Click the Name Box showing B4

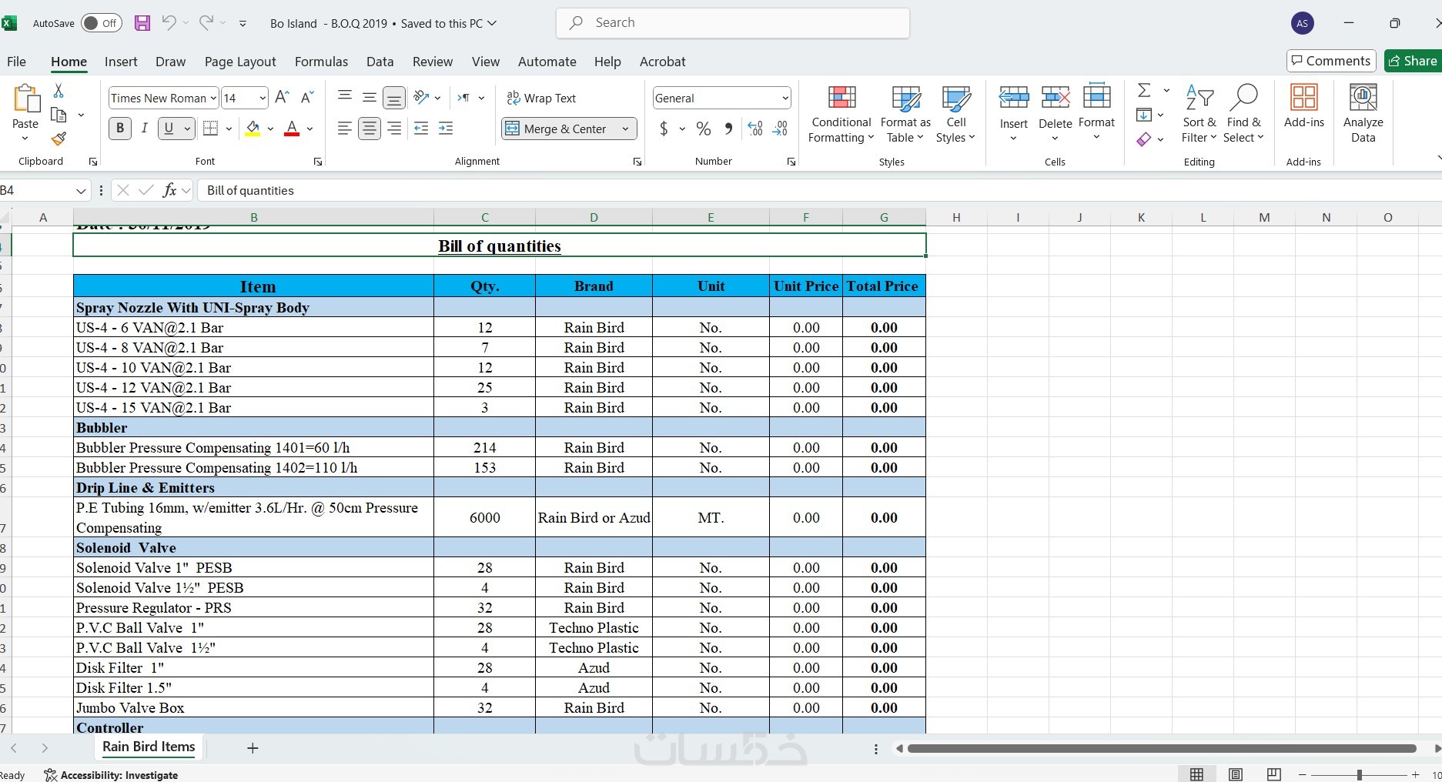37,190
